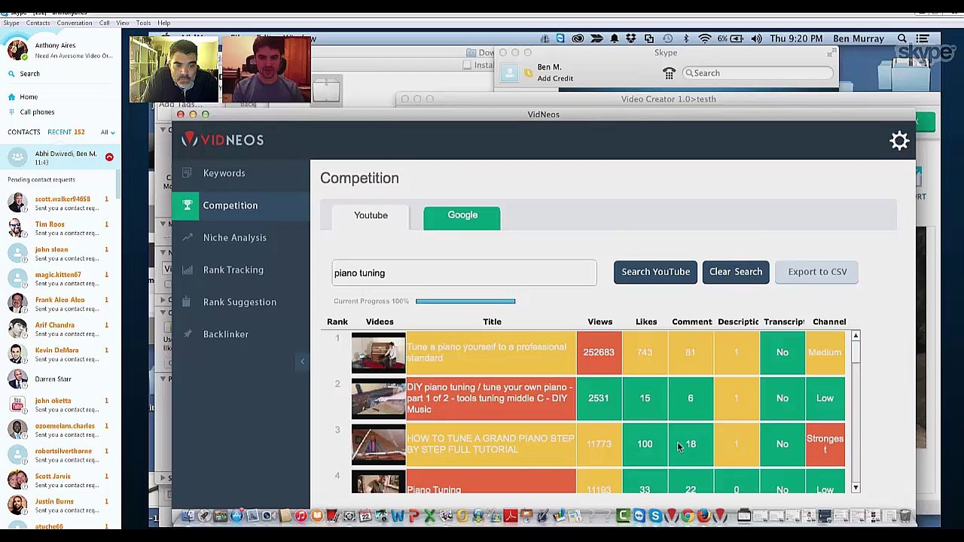Open Spotlight search in menu bar

pos(902,38)
